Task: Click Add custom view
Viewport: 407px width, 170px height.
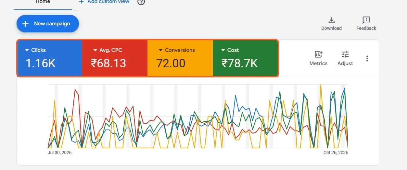Action: coord(104,2)
